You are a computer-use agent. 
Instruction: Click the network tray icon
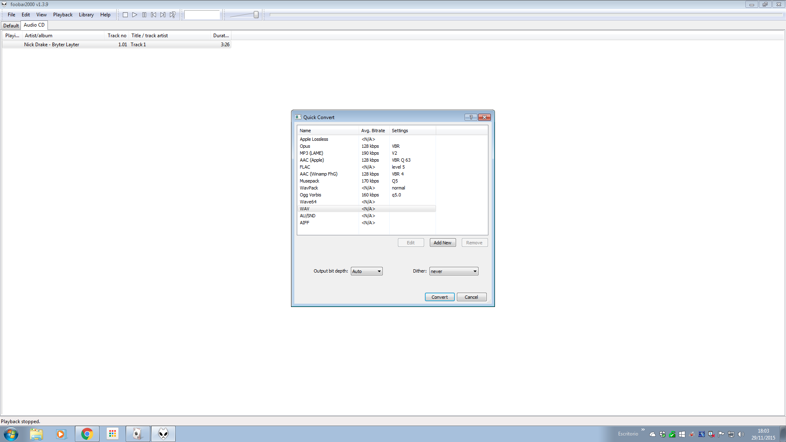731,434
